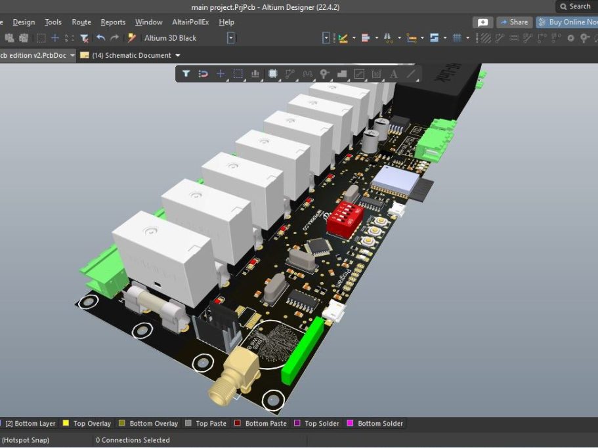Viewport: 598px width, 448px height.
Task: Click the Share button
Action: coord(515,22)
